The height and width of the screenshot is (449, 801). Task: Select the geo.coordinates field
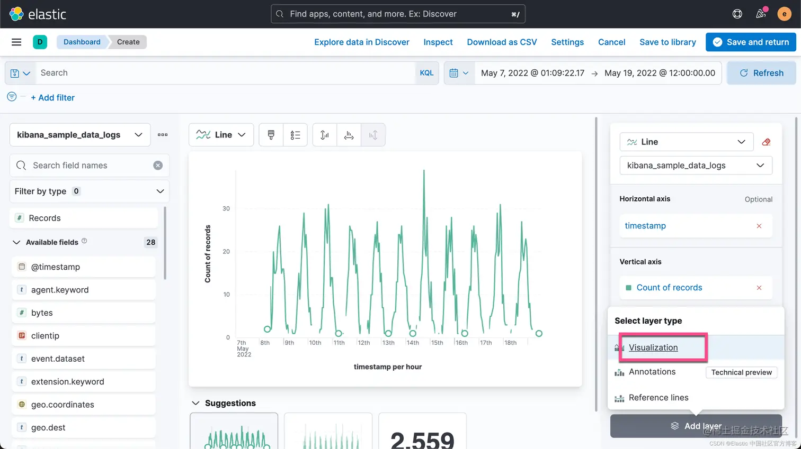click(84, 405)
